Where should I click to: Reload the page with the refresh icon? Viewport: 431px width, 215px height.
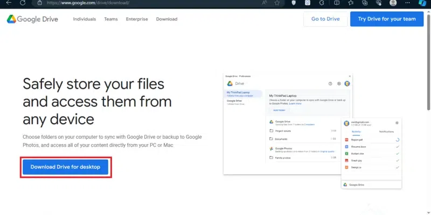(x=23, y=3)
